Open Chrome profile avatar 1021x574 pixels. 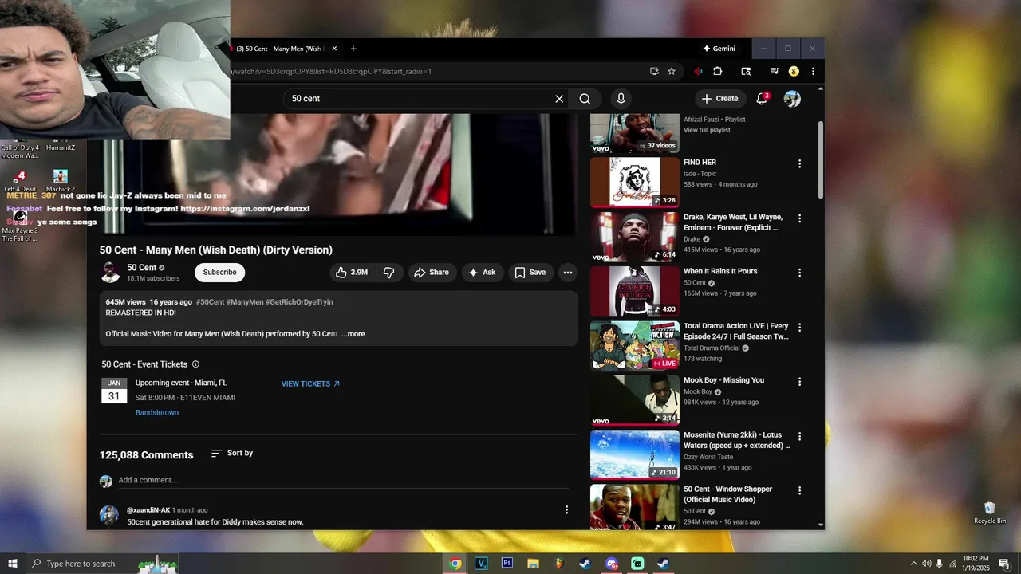pyautogui.click(x=794, y=71)
